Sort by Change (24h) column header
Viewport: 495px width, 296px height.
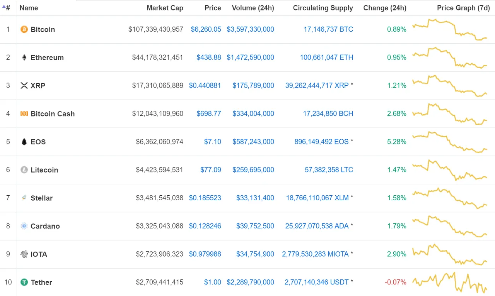pyautogui.click(x=385, y=8)
